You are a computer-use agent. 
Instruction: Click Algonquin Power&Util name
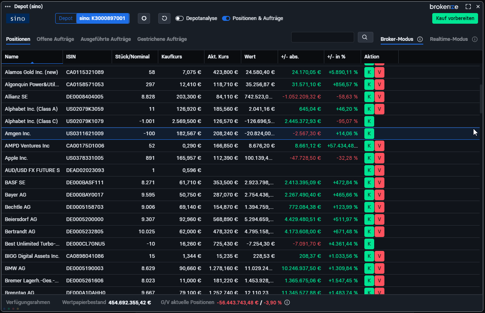tap(32, 85)
